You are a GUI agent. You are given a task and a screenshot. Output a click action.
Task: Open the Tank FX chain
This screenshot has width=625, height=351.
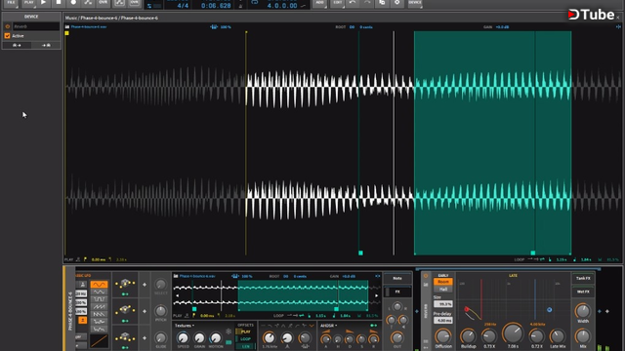pos(583,278)
